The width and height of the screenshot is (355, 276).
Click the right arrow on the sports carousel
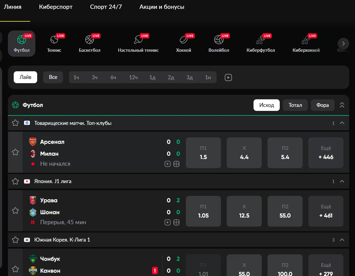tap(343, 43)
